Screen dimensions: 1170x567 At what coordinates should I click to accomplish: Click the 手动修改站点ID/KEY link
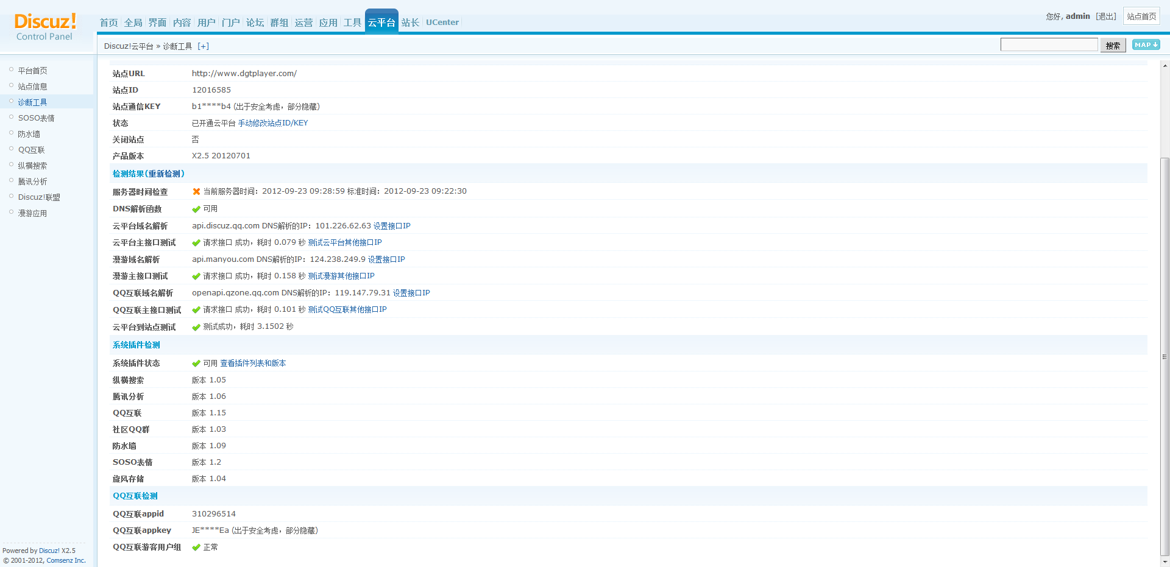tap(273, 123)
